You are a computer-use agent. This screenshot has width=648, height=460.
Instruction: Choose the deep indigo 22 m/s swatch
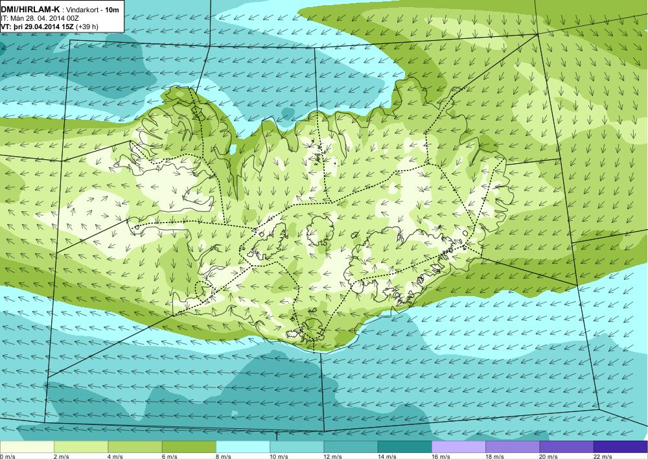click(x=621, y=447)
